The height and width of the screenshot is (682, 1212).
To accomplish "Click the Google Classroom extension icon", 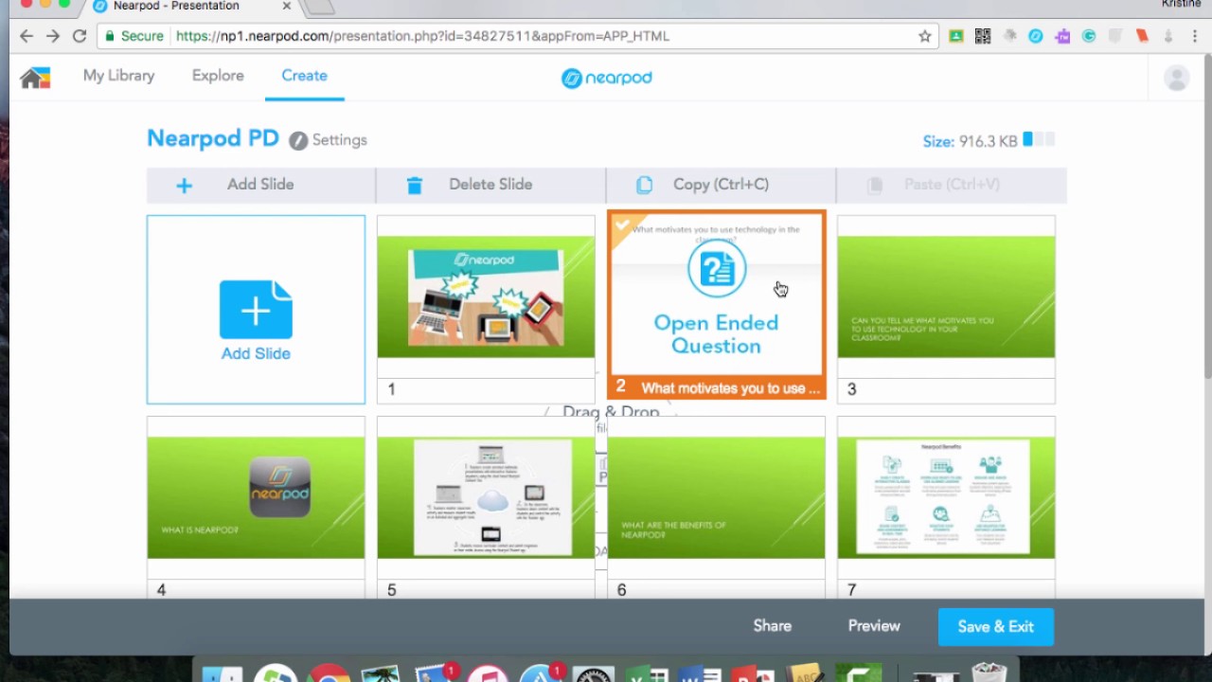I will tap(956, 36).
